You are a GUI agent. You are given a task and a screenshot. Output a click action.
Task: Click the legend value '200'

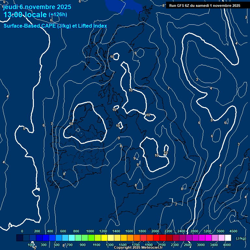coord(37,231)
